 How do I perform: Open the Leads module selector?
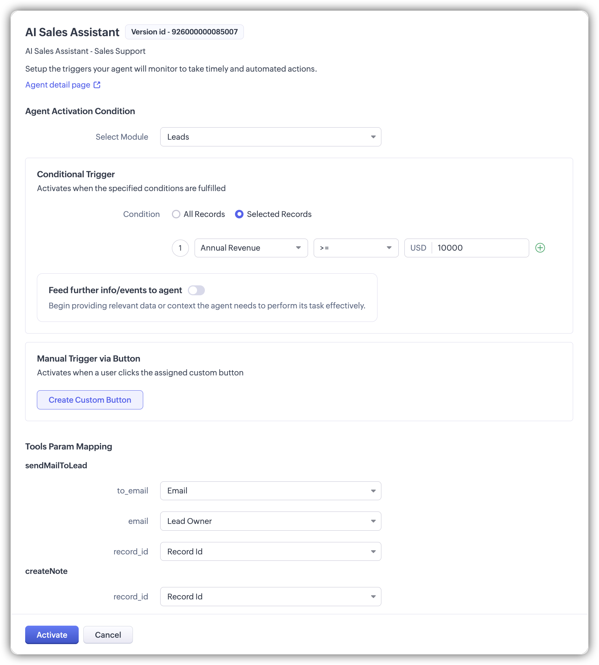point(270,137)
